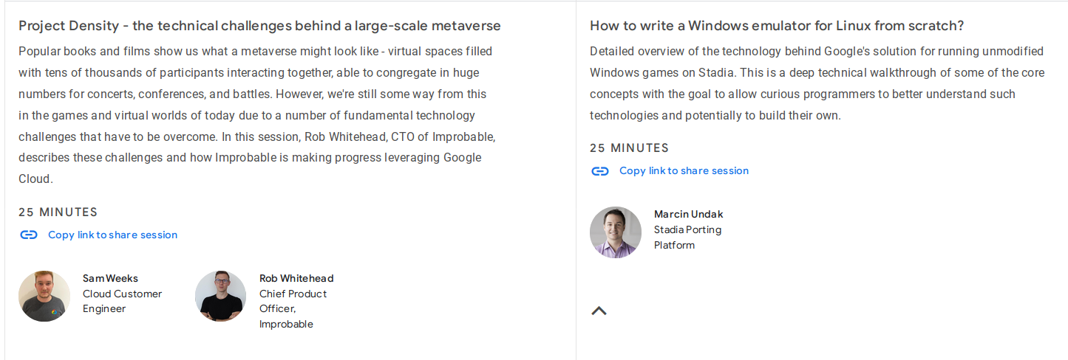1068x360 pixels.
Task: Select the Marcin Undak speaker name
Action: pyautogui.click(x=688, y=214)
